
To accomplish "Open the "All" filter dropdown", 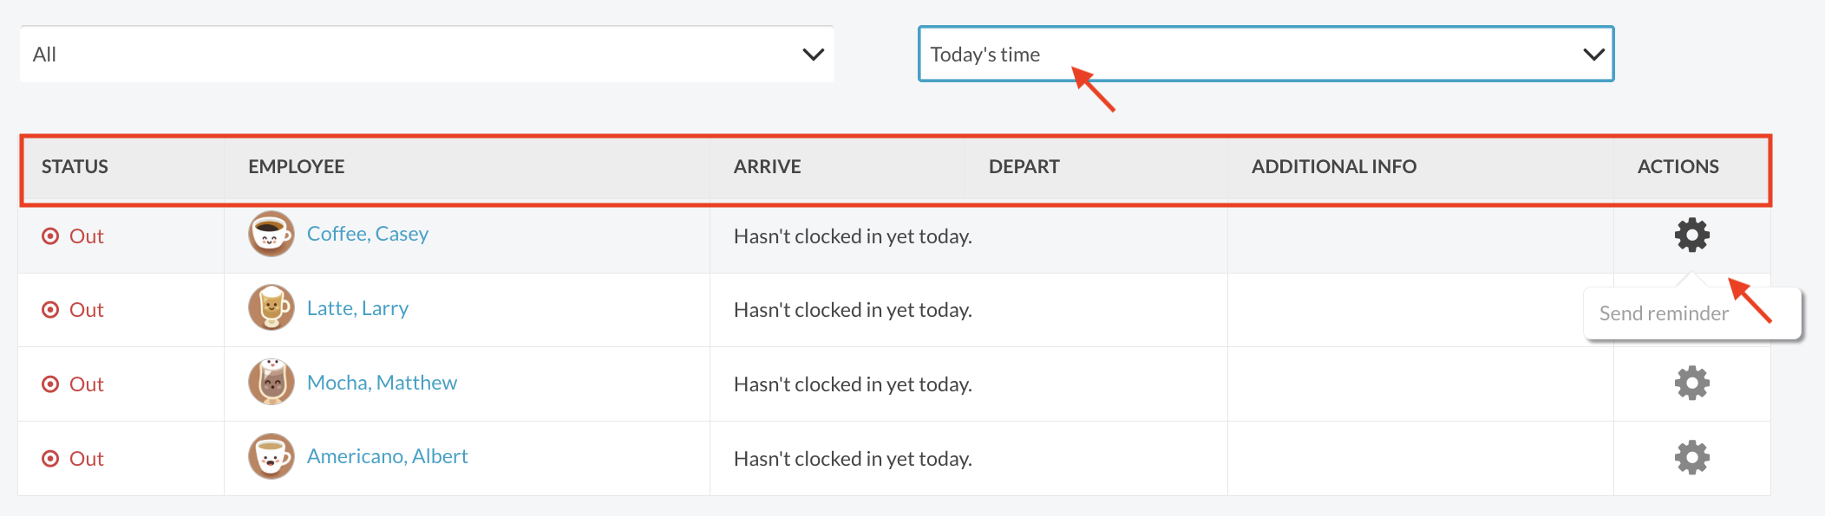I will 426,55.
